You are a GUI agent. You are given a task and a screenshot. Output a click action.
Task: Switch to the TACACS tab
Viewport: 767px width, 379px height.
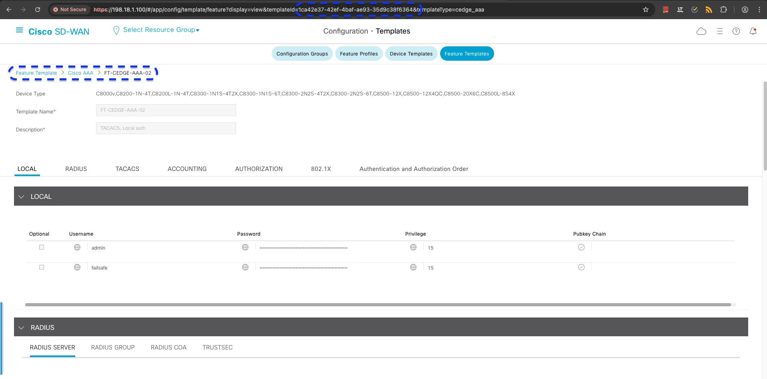click(x=127, y=169)
